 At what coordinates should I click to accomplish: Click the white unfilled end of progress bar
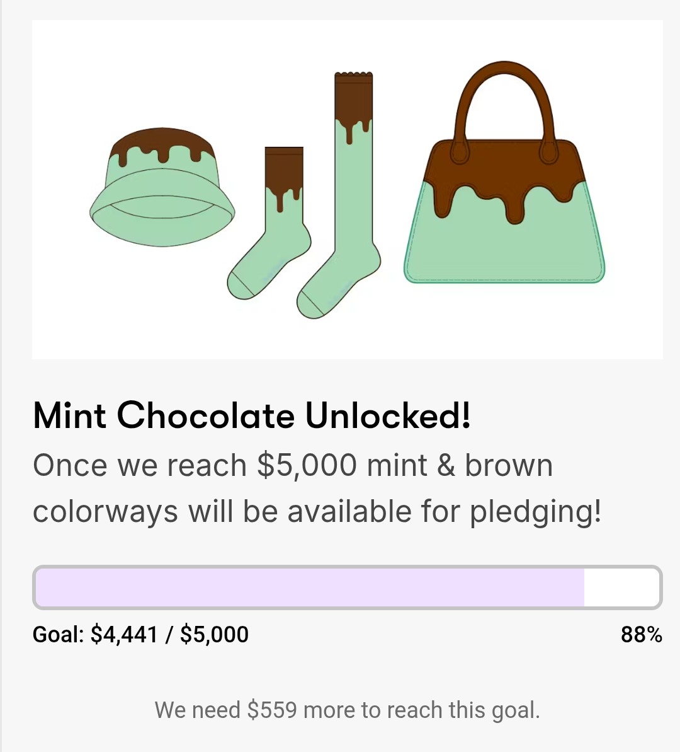[620, 587]
